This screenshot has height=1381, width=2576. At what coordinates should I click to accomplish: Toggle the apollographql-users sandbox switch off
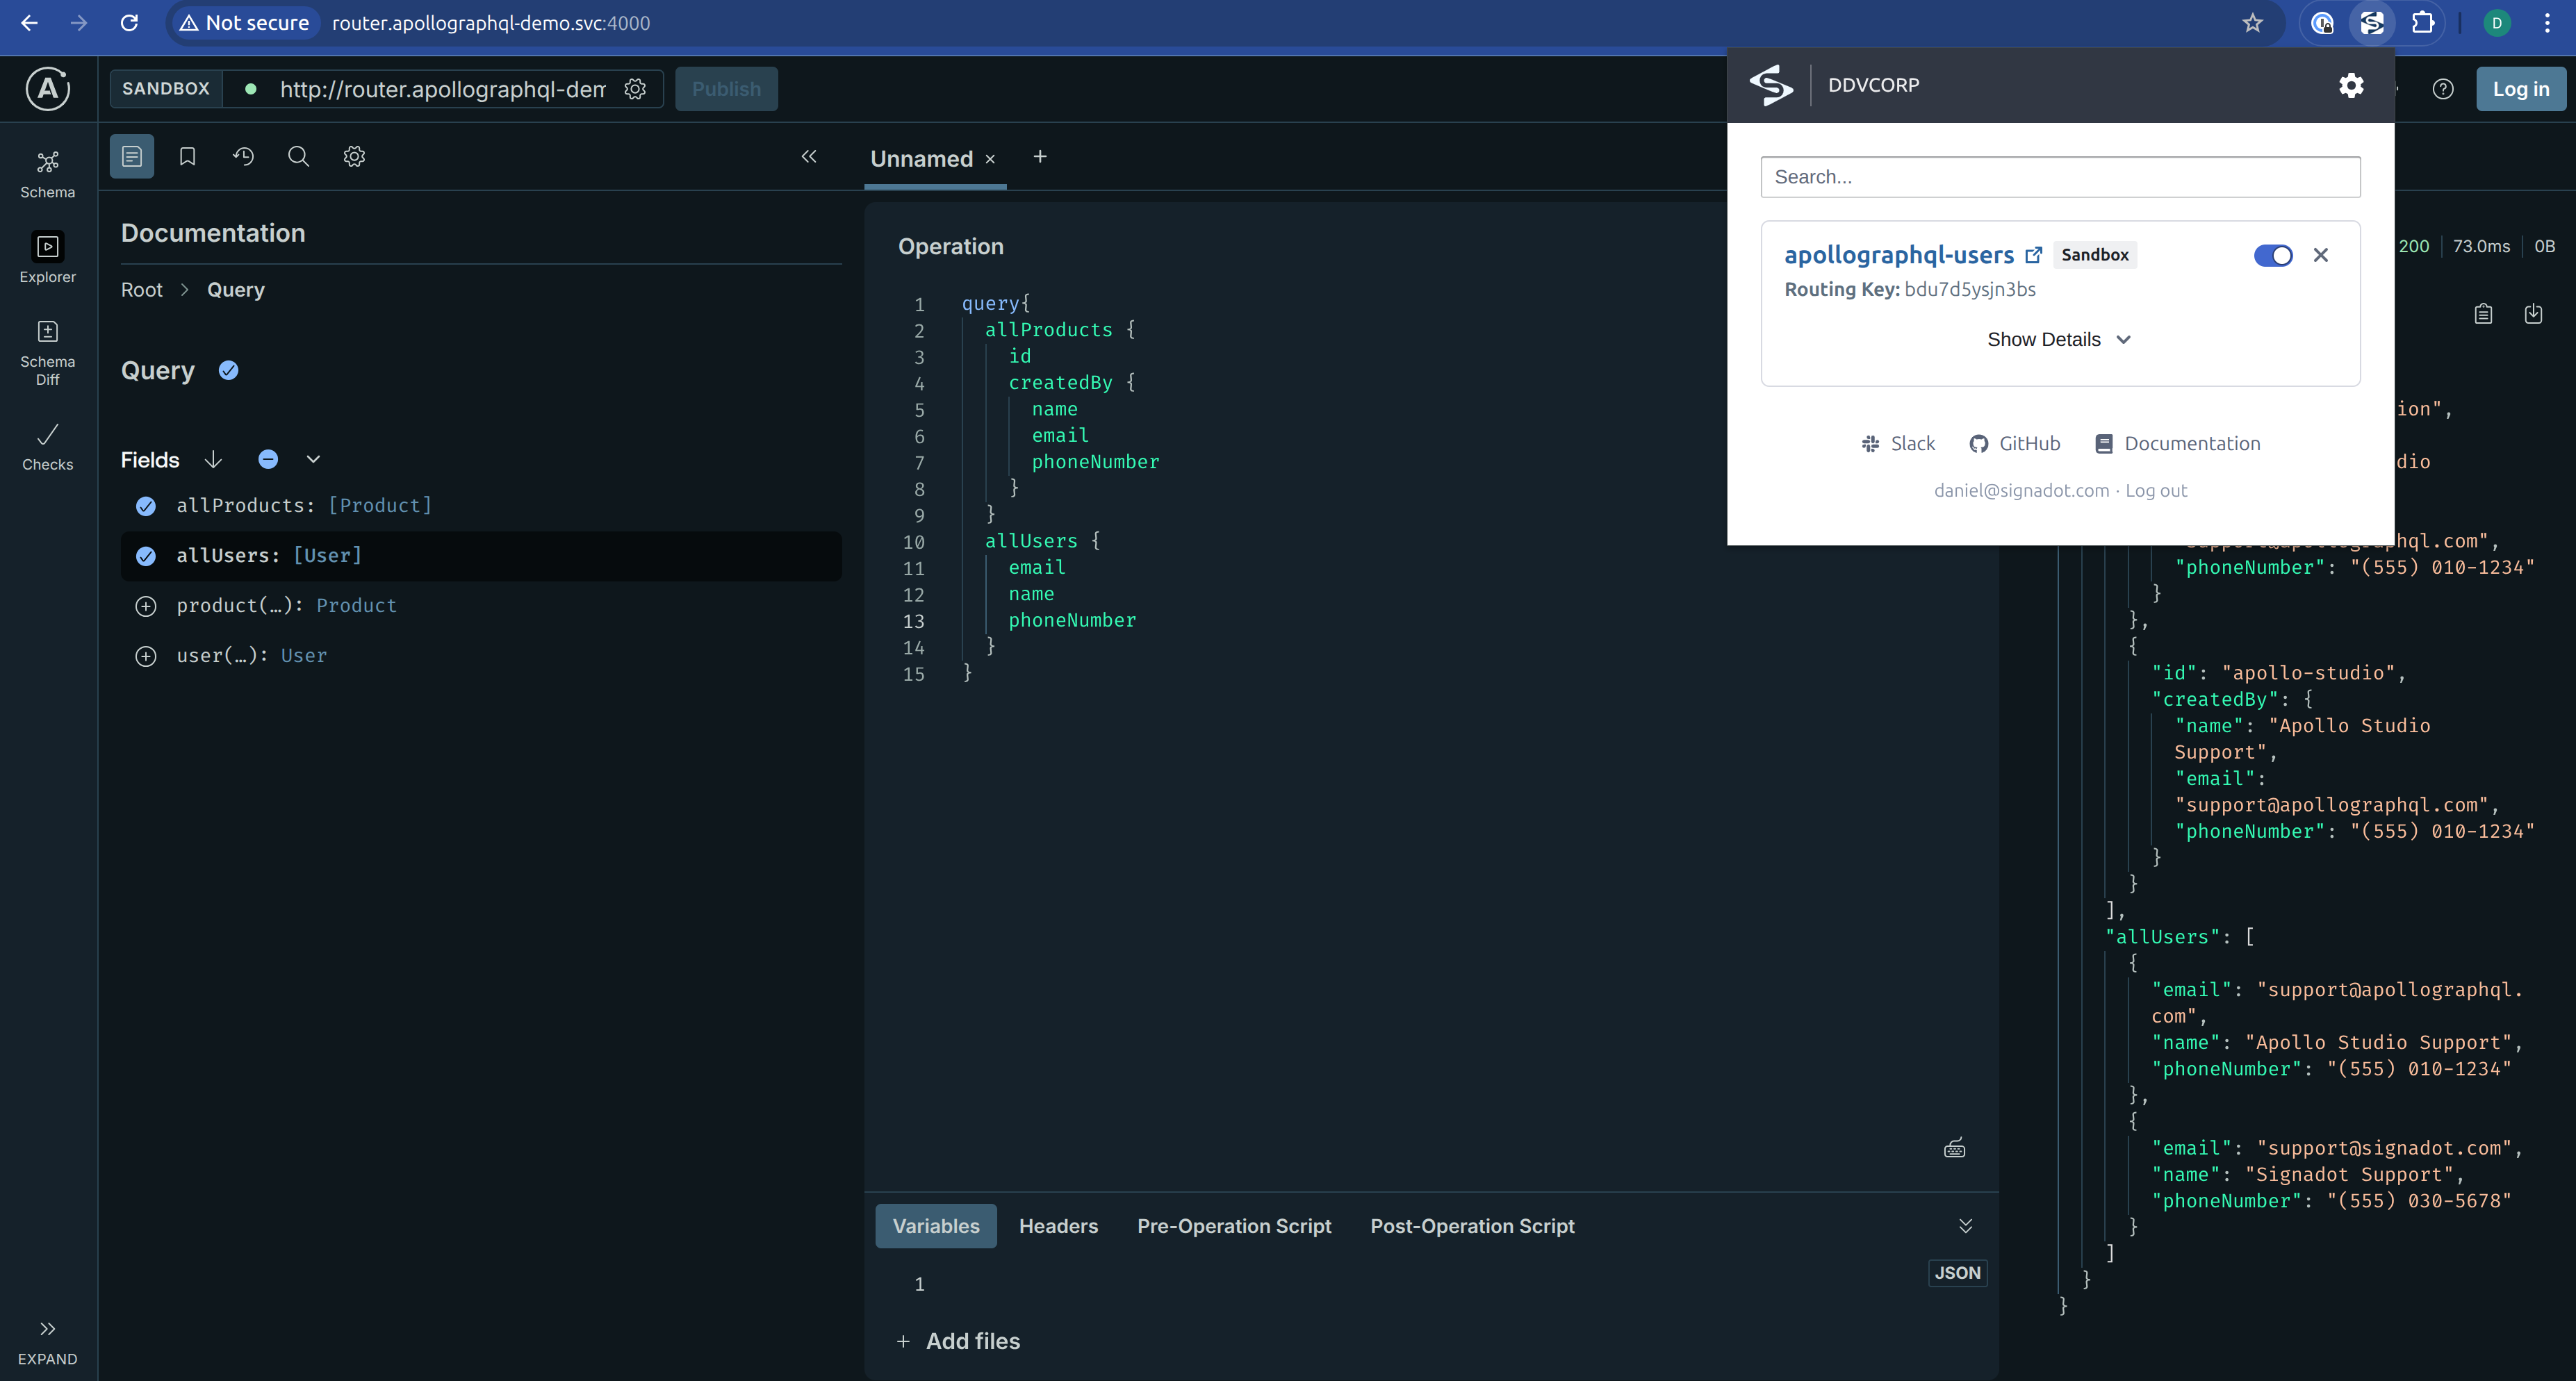click(x=2273, y=256)
